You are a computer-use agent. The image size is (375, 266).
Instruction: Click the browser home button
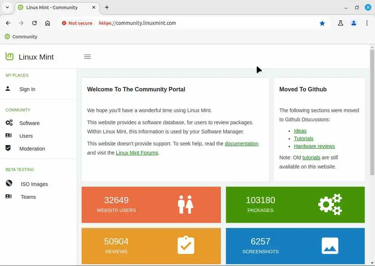[48, 23]
